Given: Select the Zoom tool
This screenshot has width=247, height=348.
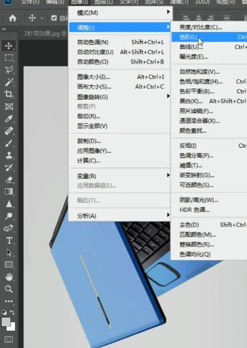Looking at the screenshot, I should click(x=9, y=289).
